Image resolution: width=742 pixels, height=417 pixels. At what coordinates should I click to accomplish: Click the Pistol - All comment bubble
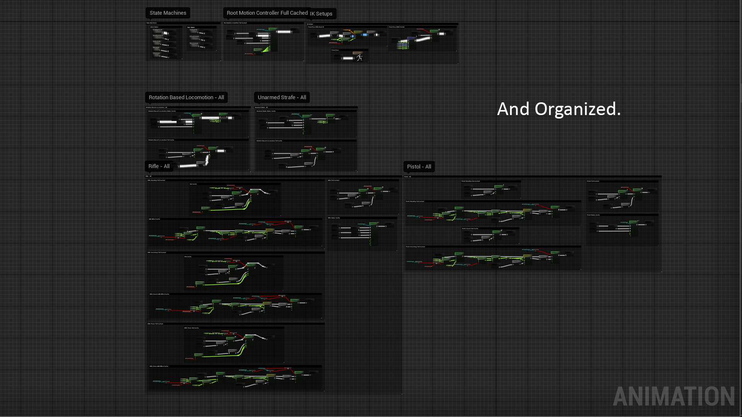coord(419,166)
